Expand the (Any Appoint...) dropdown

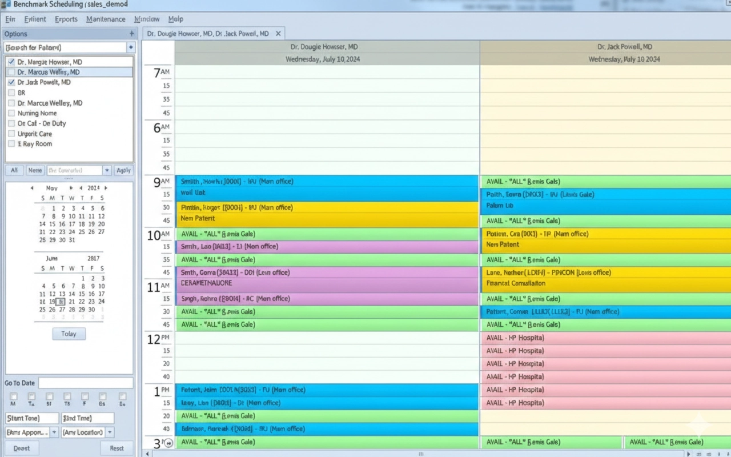click(54, 432)
